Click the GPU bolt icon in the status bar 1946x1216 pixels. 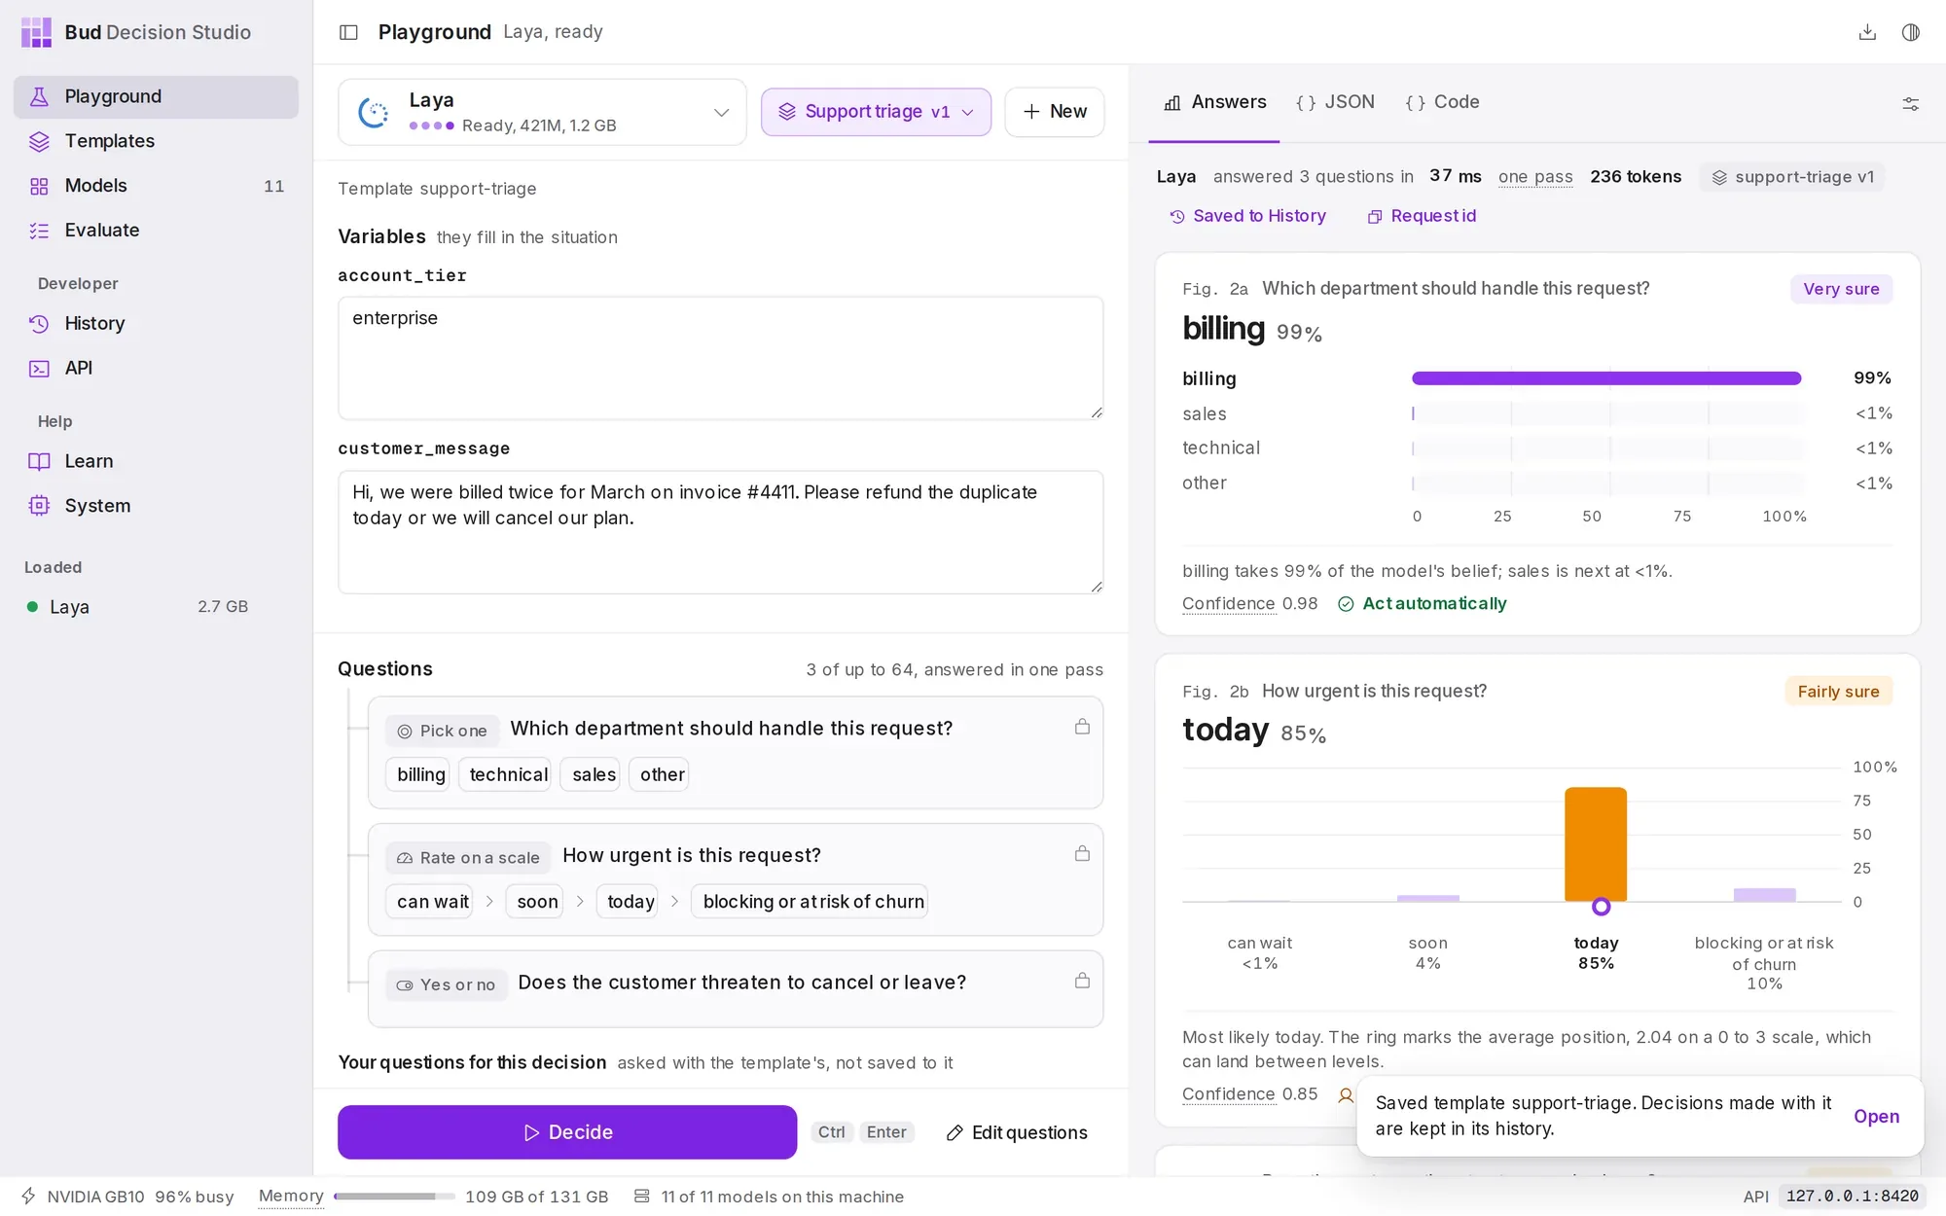click(x=29, y=1197)
